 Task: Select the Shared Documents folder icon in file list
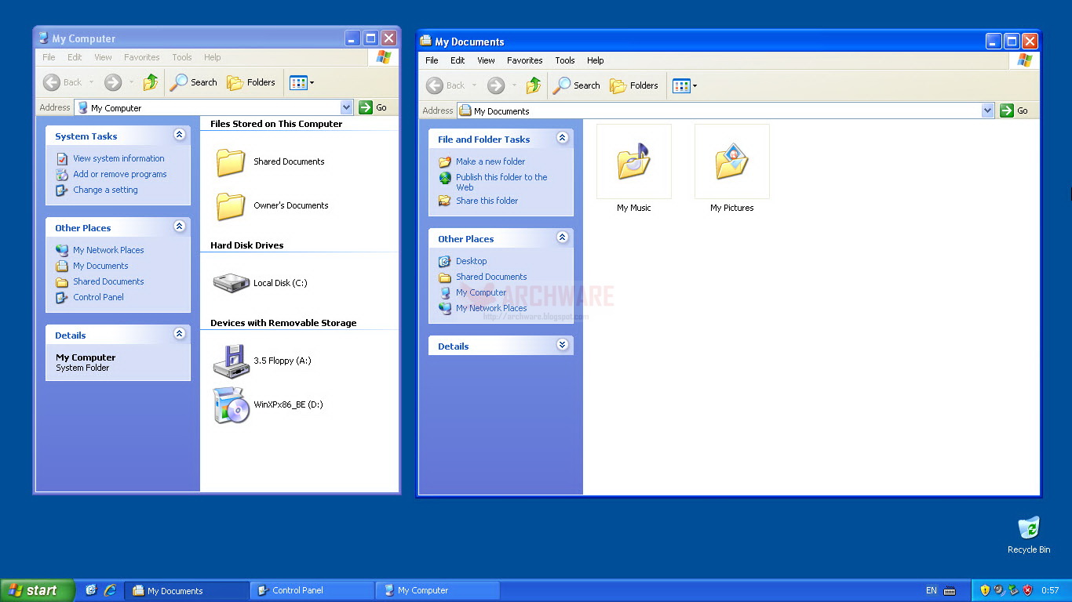pyautogui.click(x=231, y=161)
